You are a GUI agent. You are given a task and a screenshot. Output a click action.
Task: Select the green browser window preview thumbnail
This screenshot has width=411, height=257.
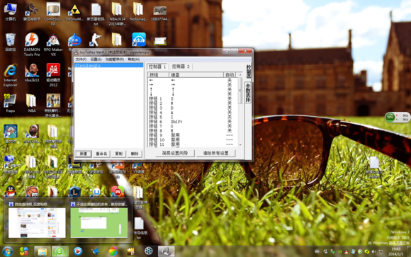98,223
